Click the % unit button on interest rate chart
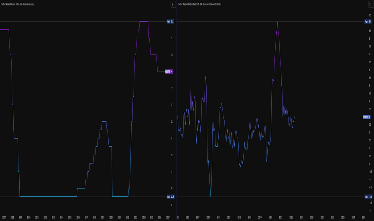Image resolution: width=374 pixels, height=221 pixels. pos(172,4)
